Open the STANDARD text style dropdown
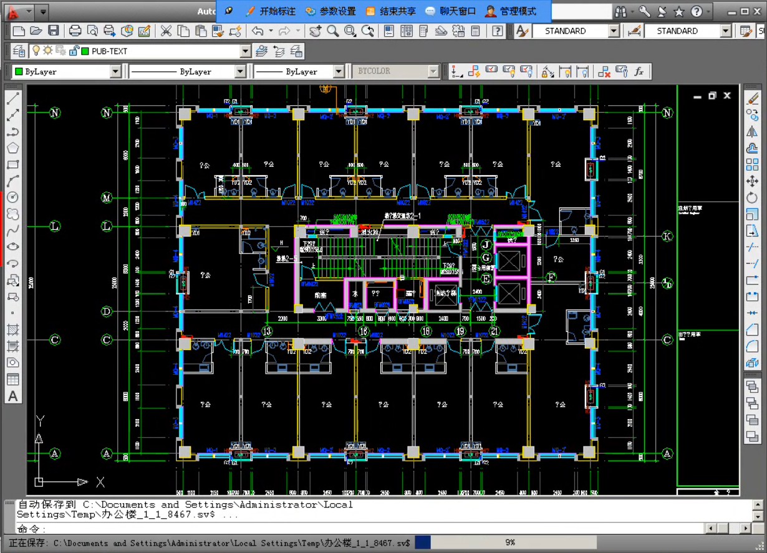The height and width of the screenshot is (553, 767). pyautogui.click(x=613, y=31)
